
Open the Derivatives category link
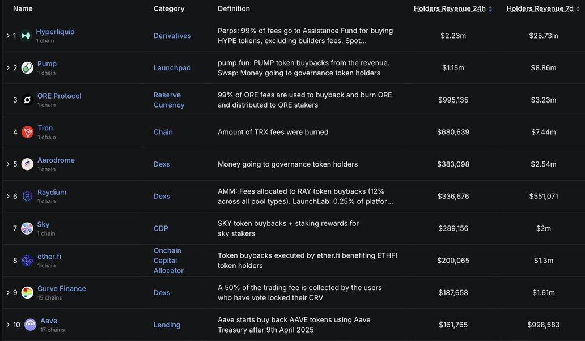(172, 36)
